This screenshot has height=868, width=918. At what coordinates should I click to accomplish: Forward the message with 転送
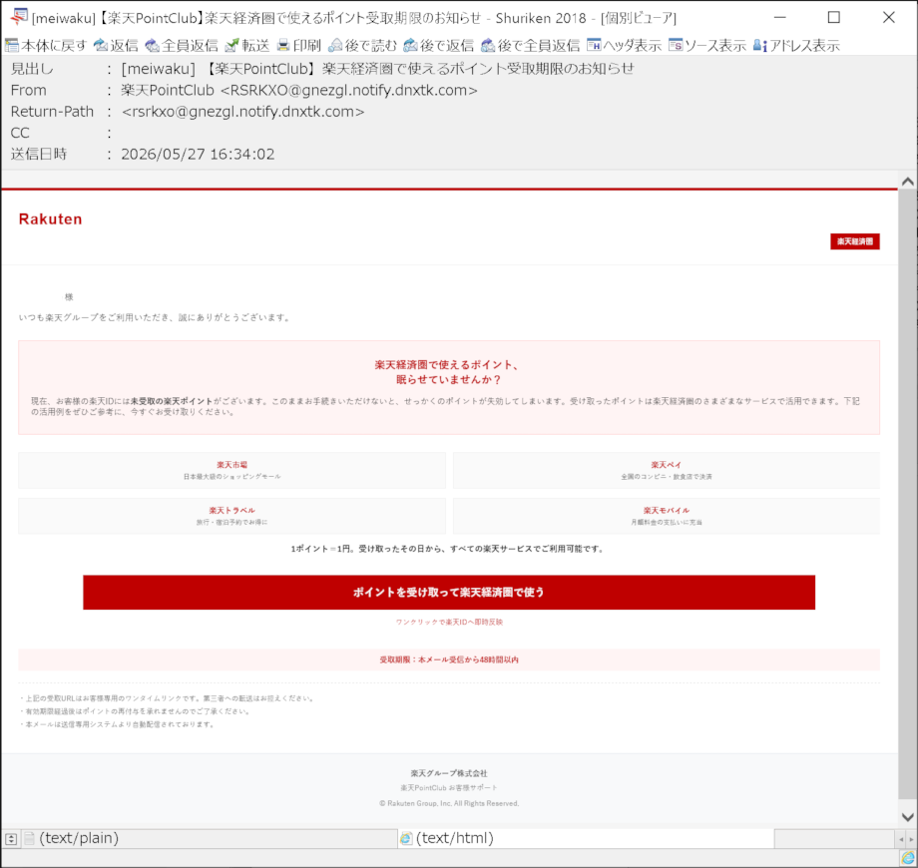(247, 45)
